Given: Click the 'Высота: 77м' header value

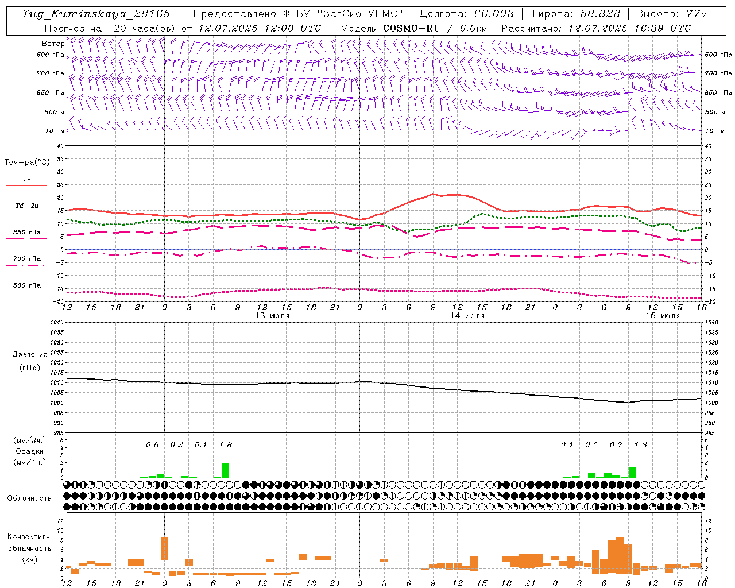Looking at the screenshot, I should 671,14.
